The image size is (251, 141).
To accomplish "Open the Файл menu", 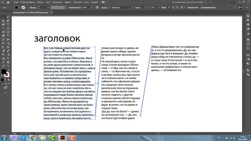I will pyautogui.click(x=16, y=2).
